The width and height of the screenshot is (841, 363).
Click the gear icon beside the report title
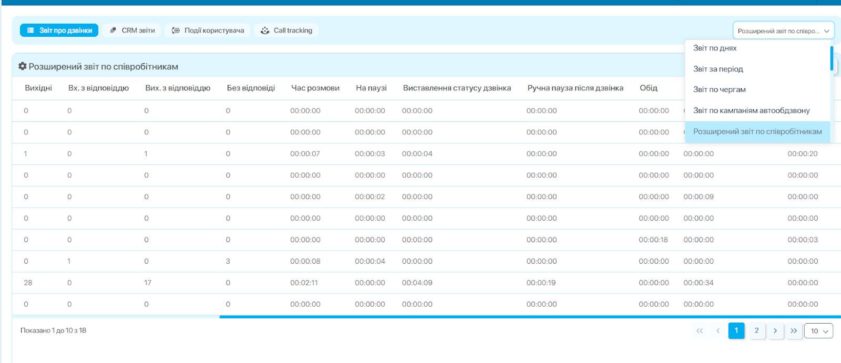pos(22,67)
